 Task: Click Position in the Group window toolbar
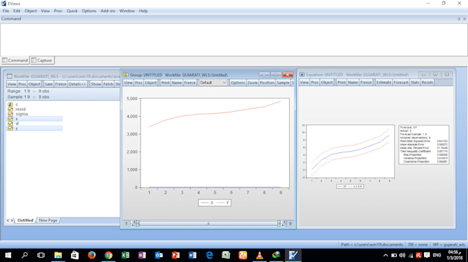[267, 83]
